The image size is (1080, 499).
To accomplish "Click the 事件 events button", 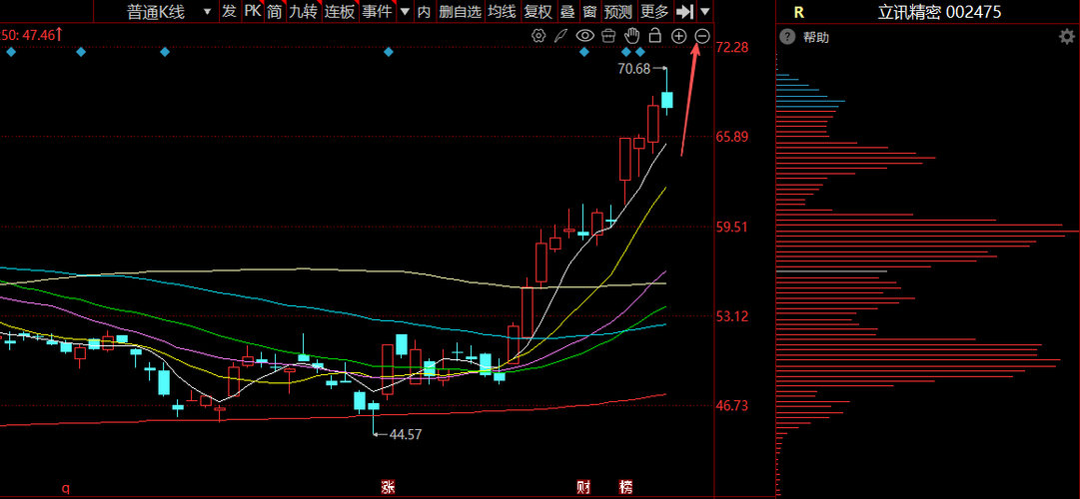I will click(377, 12).
